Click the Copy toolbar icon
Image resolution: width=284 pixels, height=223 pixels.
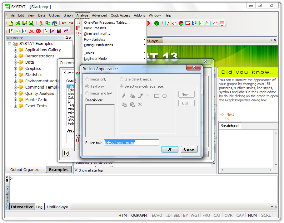(x=48, y=23)
